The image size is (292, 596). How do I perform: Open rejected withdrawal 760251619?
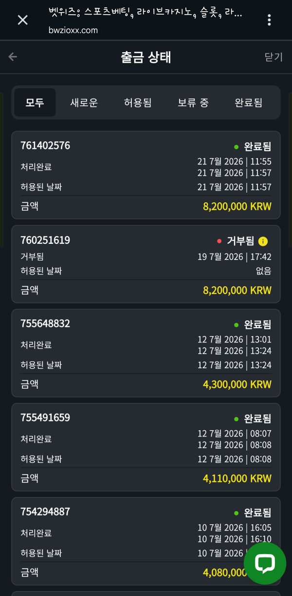point(146,264)
